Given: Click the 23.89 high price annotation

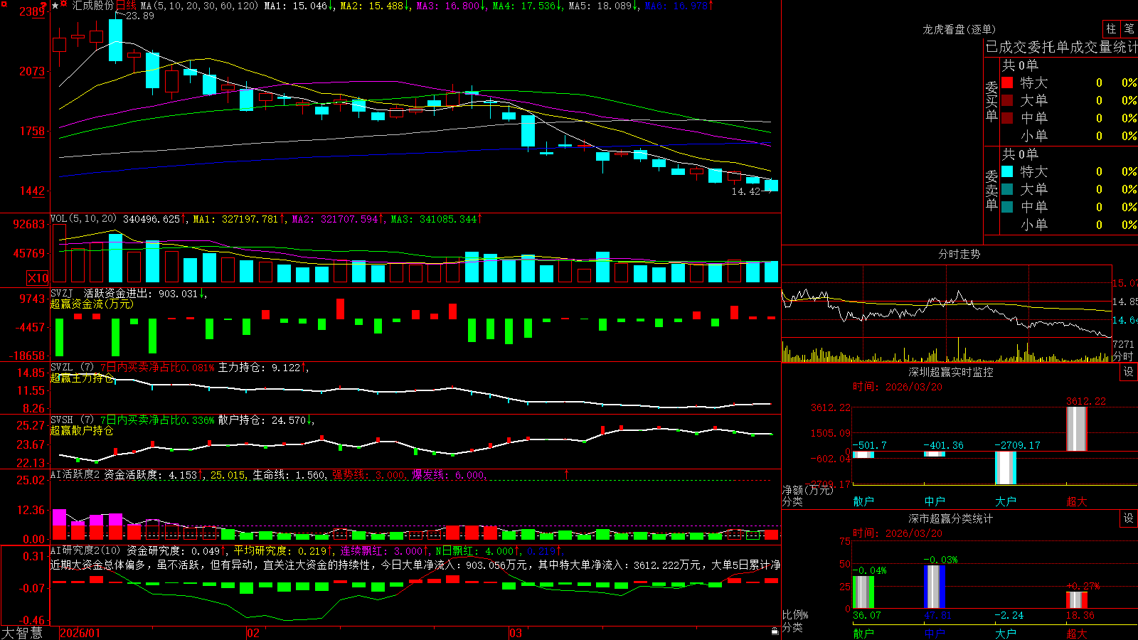Looking at the screenshot, I should [x=139, y=16].
